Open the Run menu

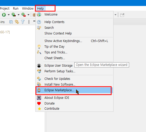[x=16, y=9]
